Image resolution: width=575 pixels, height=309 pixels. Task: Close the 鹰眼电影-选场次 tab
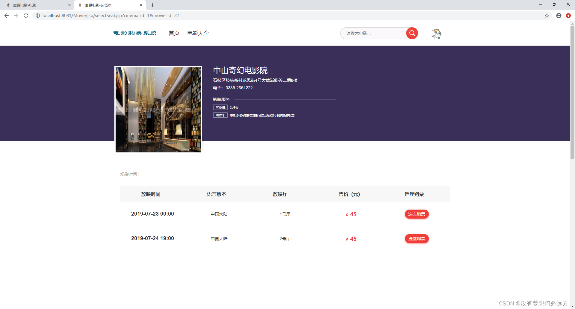click(x=141, y=5)
